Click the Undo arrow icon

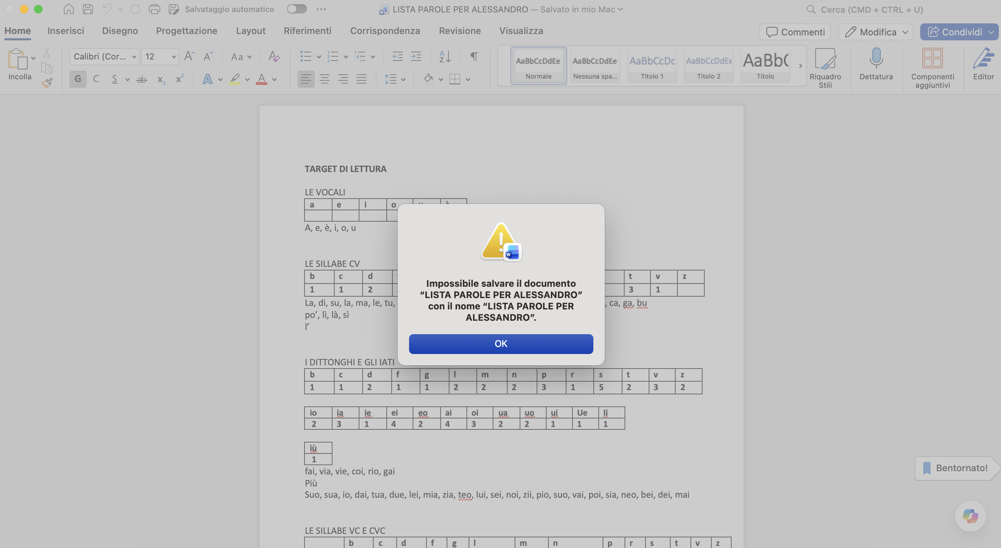click(107, 9)
